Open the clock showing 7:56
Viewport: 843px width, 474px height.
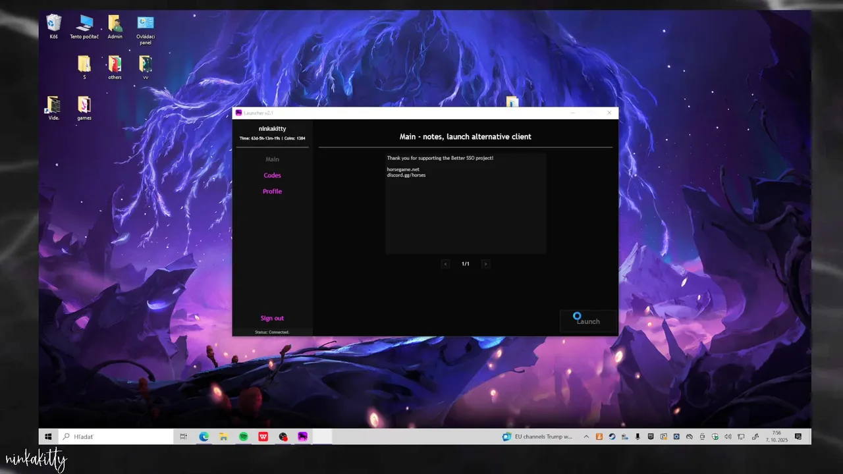pyautogui.click(x=776, y=436)
